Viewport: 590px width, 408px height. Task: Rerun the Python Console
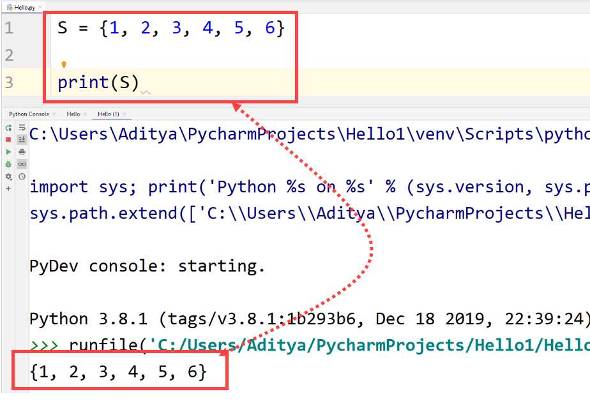(8, 129)
